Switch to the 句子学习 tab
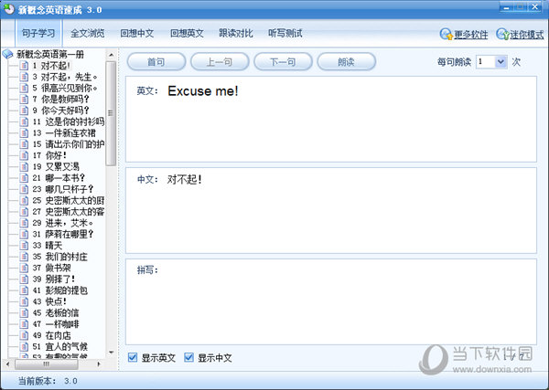The height and width of the screenshot is (390, 549). point(38,33)
